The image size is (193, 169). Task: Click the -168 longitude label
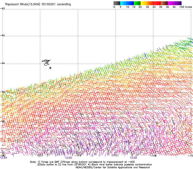coord(153,156)
